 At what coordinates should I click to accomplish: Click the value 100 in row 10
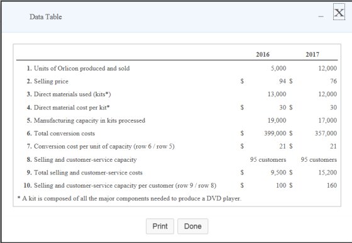pyautogui.click(x=281, y=186)
